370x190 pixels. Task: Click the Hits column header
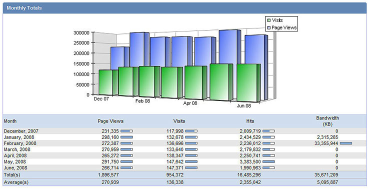click(x=250, y=121)
